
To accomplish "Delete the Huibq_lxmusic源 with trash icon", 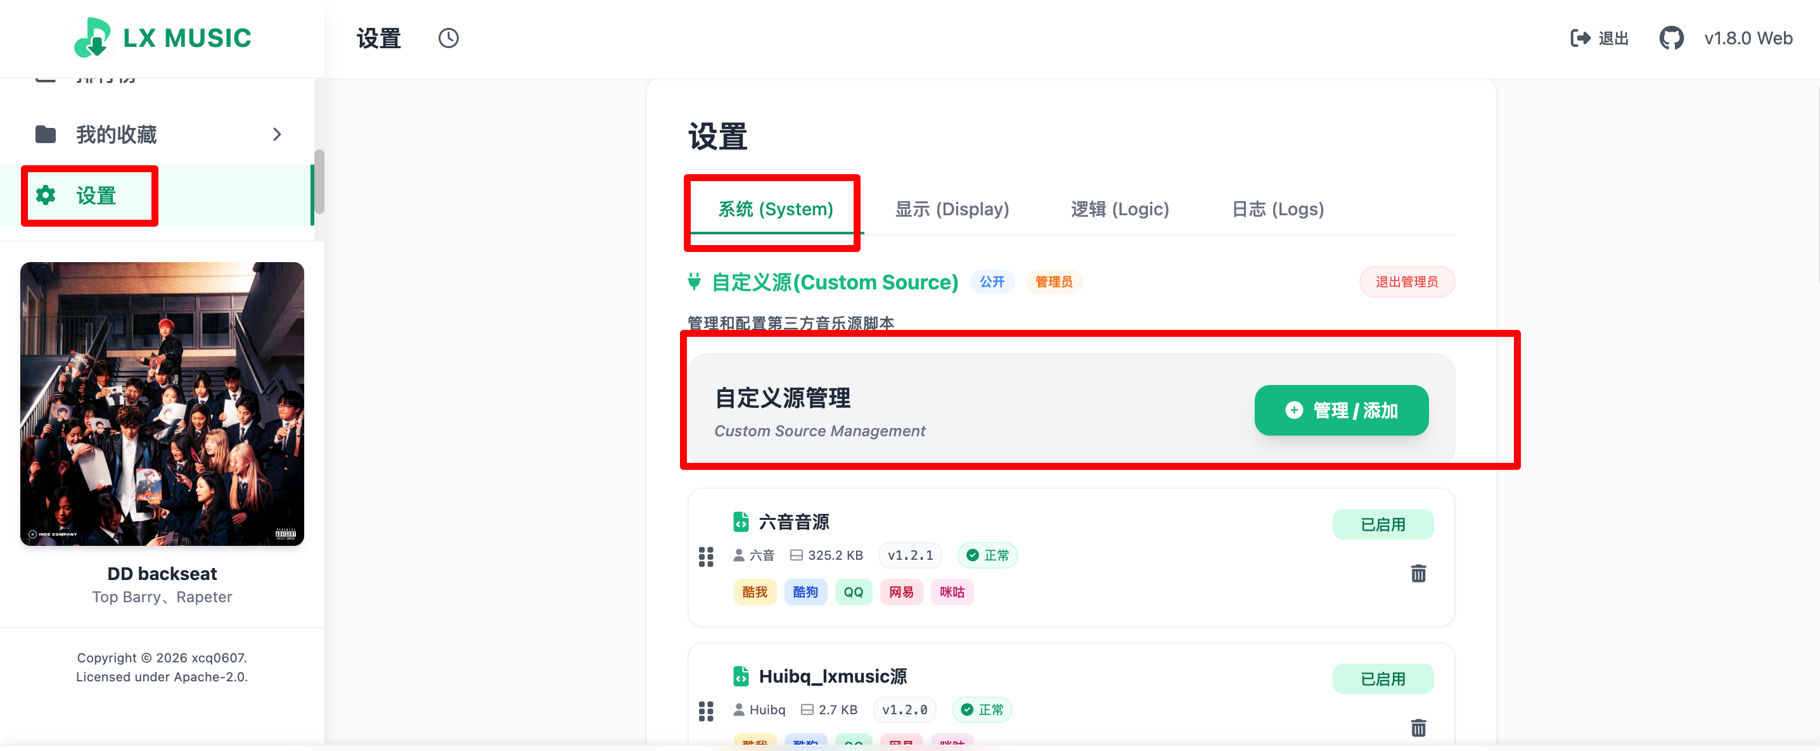I will (x=1418, y=727).
